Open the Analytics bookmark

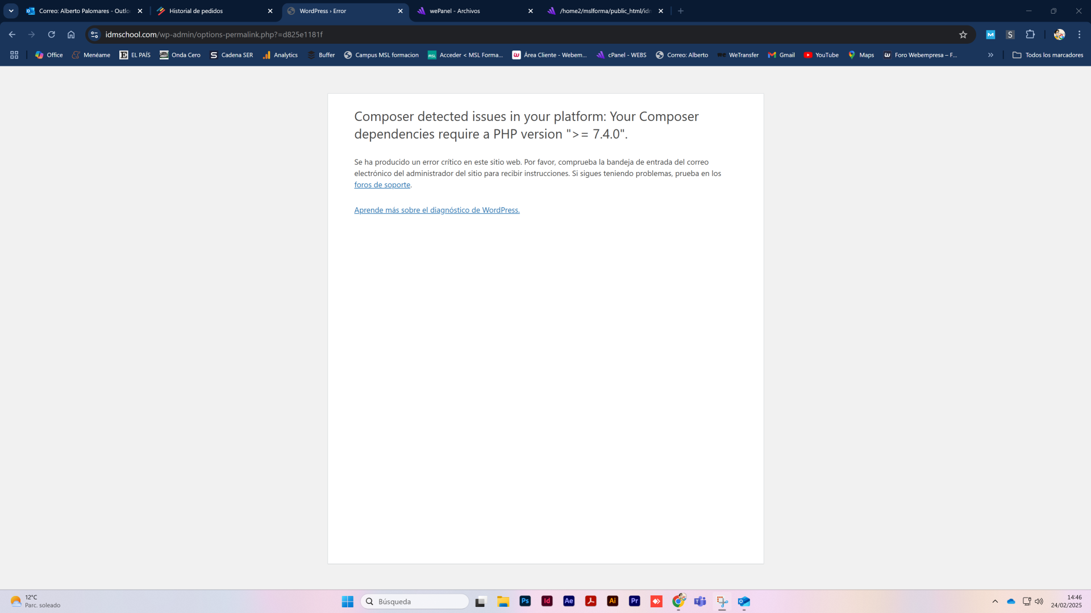pyautogui.click(x=280, y=55)
